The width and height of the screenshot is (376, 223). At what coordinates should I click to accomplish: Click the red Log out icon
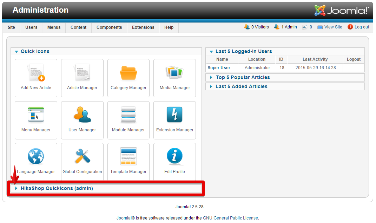350,27
